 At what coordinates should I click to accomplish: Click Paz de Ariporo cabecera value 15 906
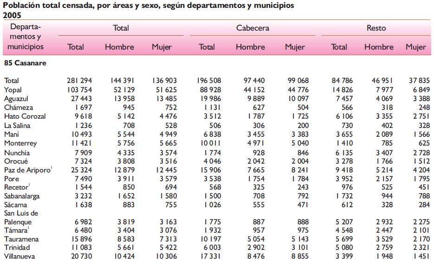click(x=210, y=170)
